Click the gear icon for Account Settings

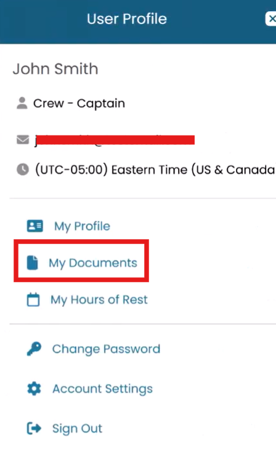coord(34,389)
